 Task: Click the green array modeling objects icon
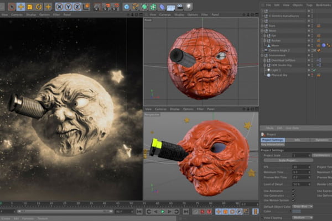pos(153,7)
